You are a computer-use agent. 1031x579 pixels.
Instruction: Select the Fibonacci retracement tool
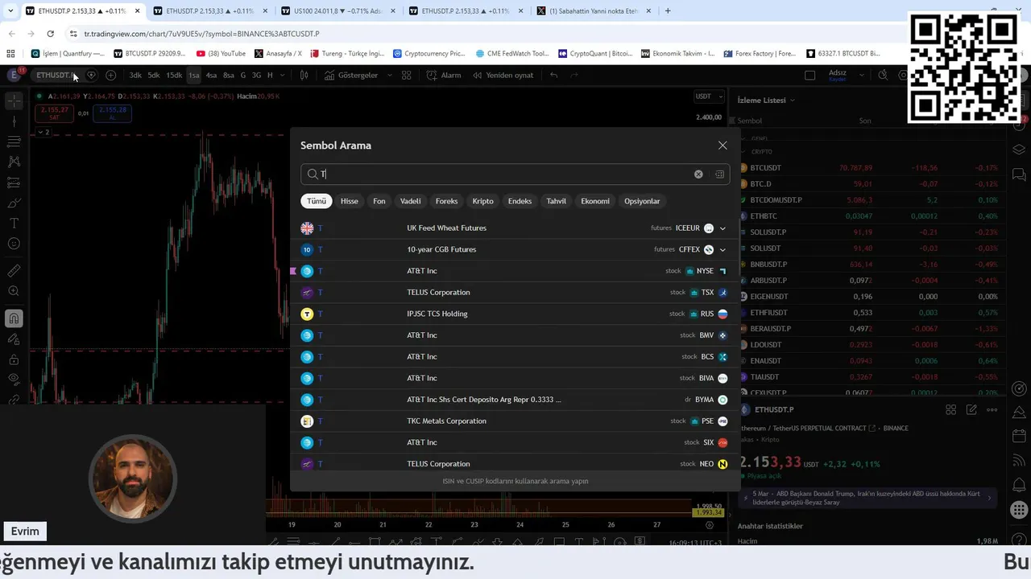(x=14, y=142)
